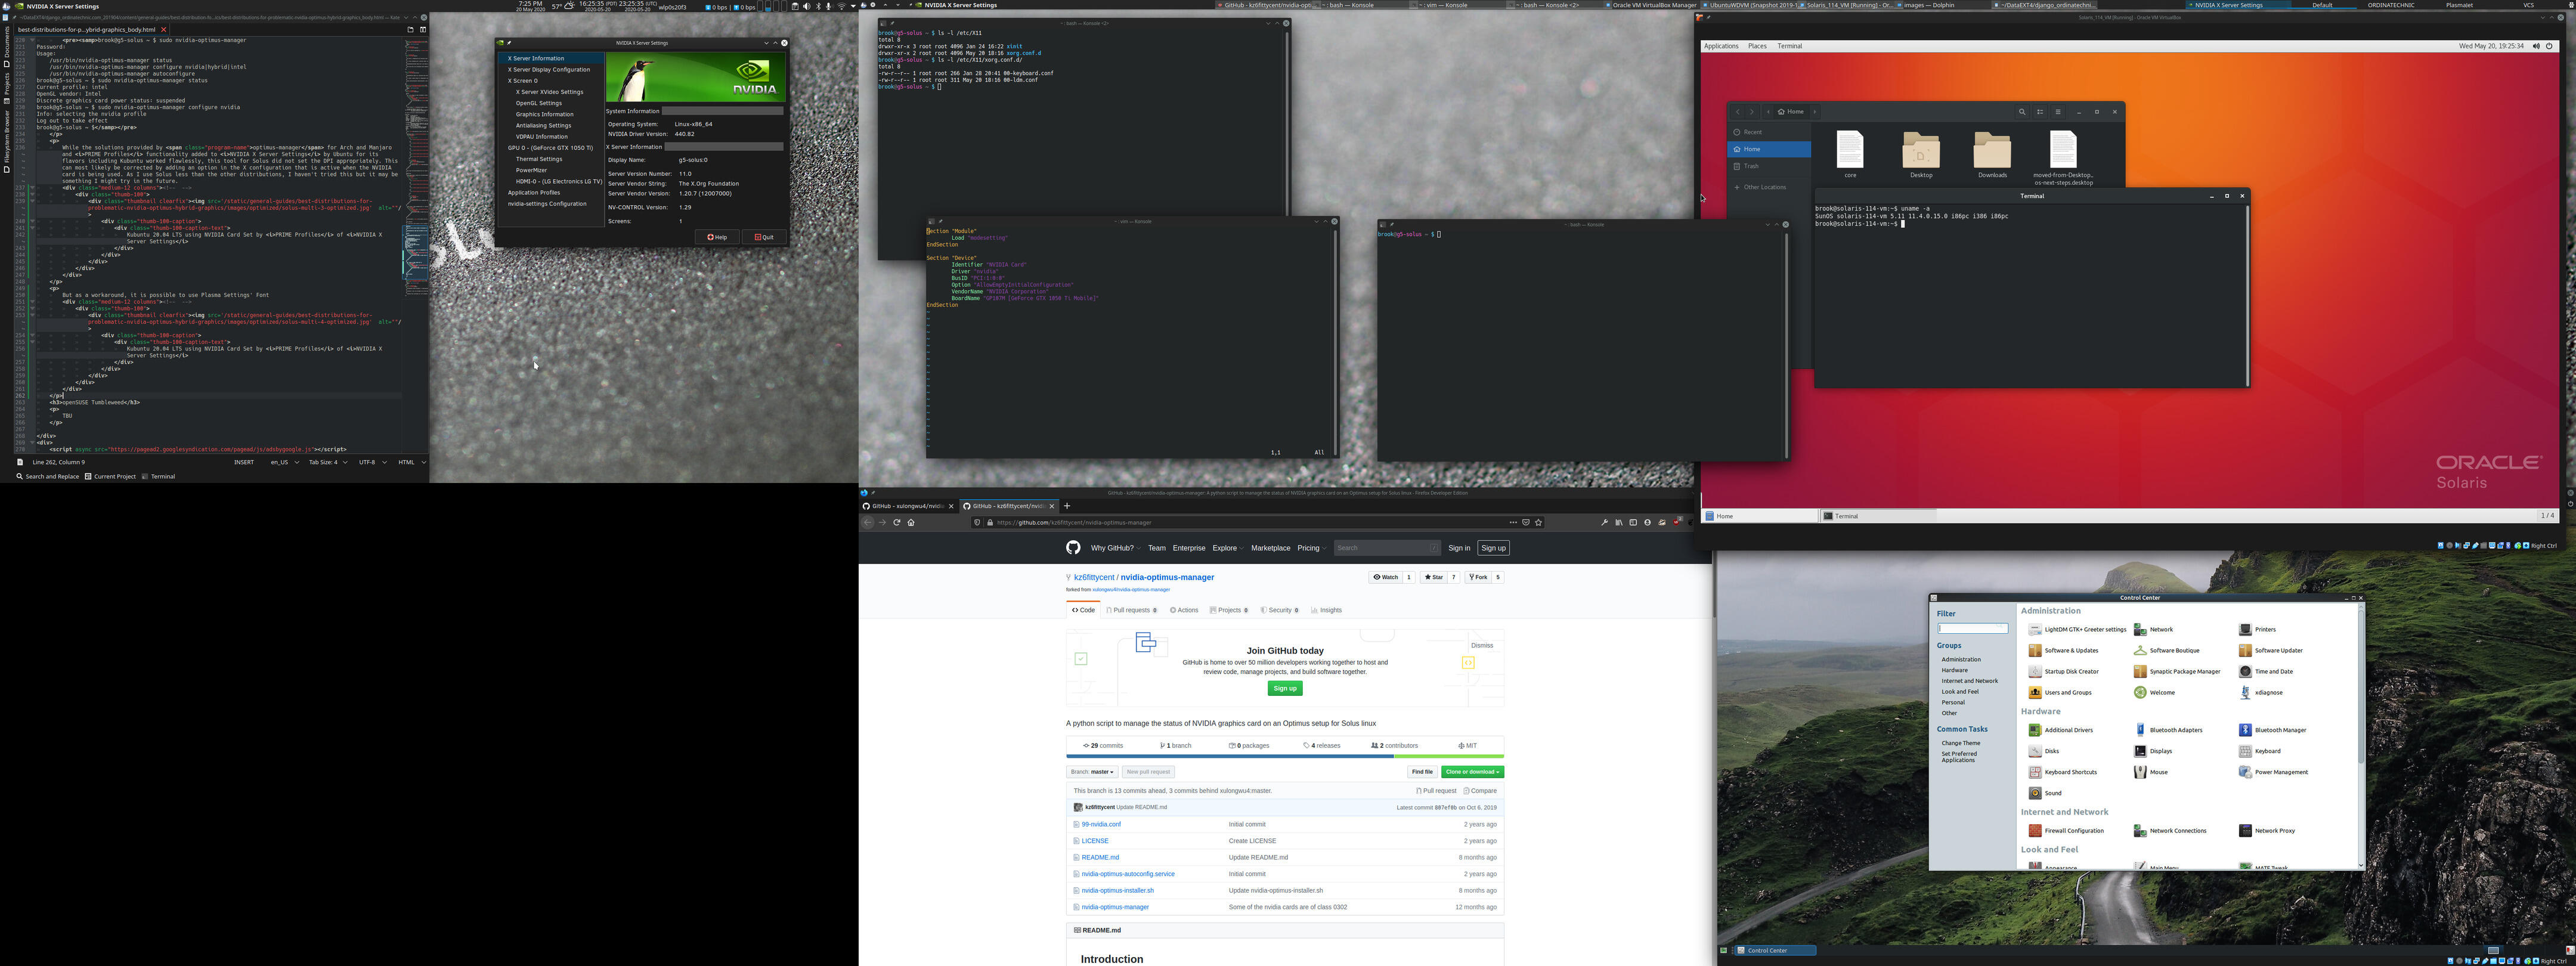
Task: Click the GitHub search box
Action: [x=1387, y=548]
